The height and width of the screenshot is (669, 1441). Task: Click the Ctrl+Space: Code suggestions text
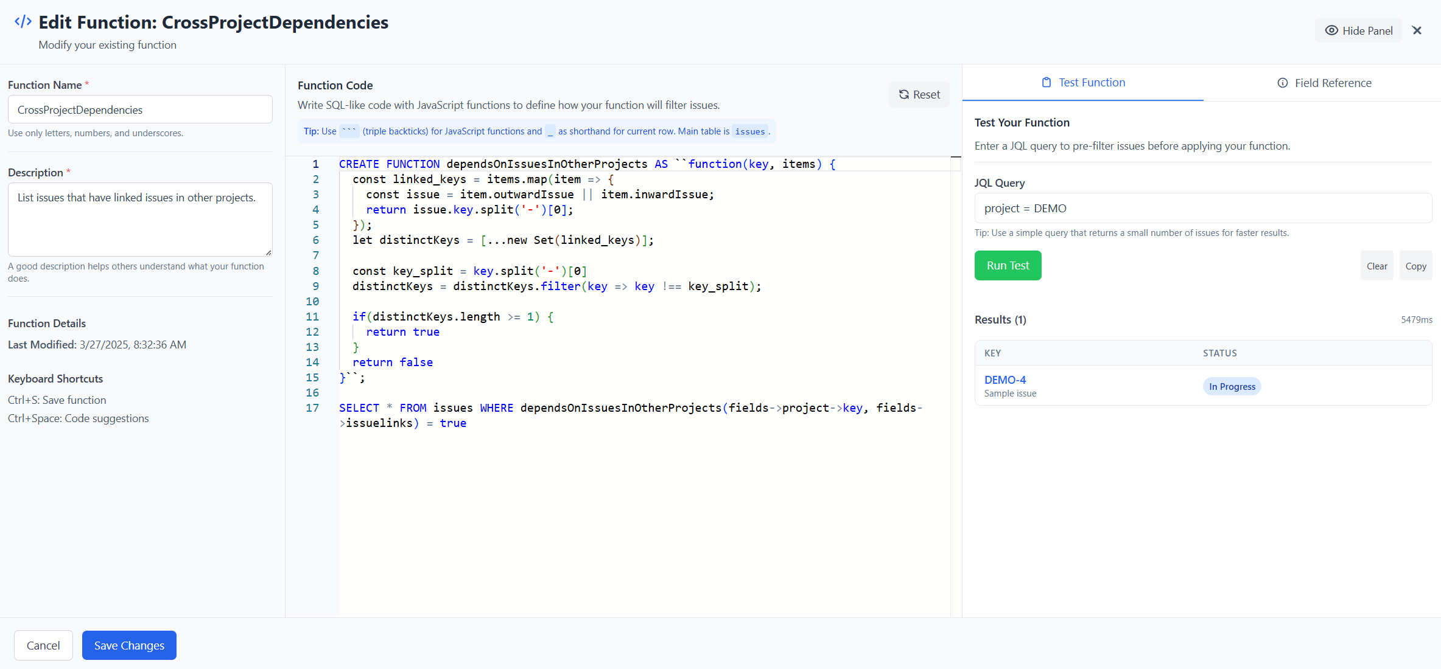[x=79, y=418]
